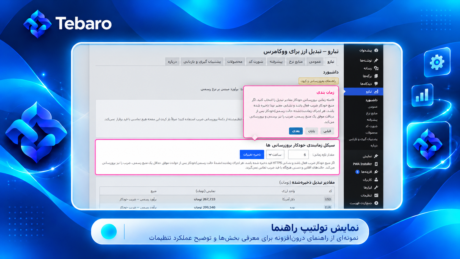
Task: Click the بعدی next button in tooltip
Action: (296, 131)
